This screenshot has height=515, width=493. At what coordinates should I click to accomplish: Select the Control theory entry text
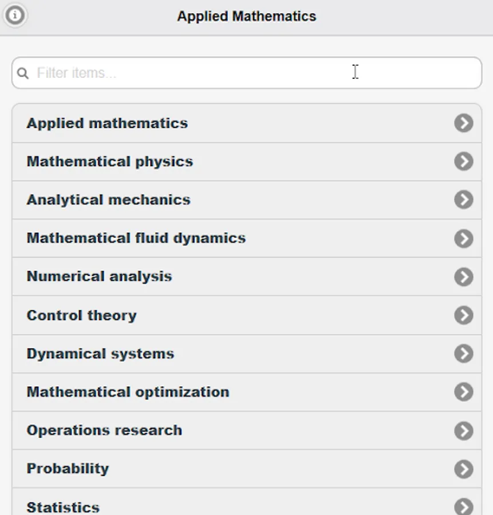coord(81,316)
